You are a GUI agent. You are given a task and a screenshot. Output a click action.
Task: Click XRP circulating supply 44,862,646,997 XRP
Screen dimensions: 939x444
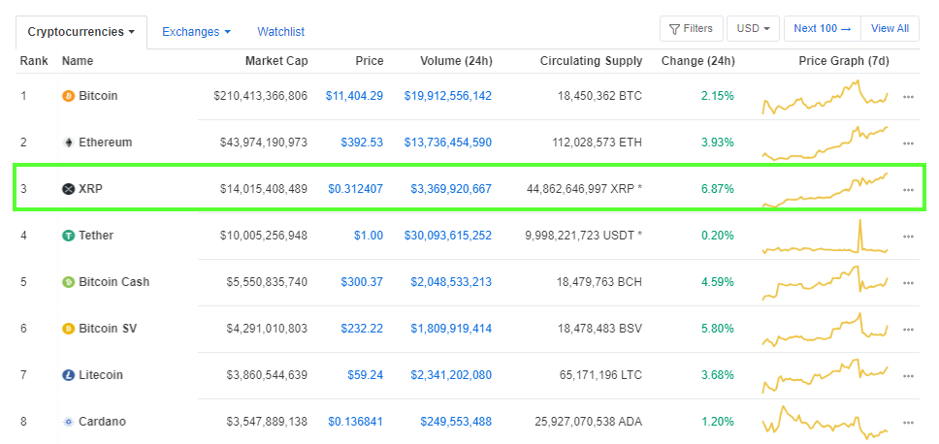585,189
